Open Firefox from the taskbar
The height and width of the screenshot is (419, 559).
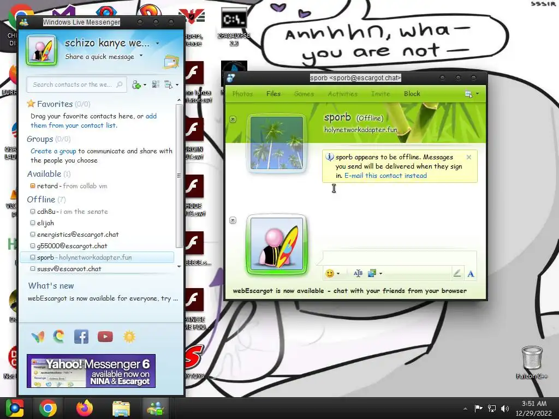tap(85, 408)
